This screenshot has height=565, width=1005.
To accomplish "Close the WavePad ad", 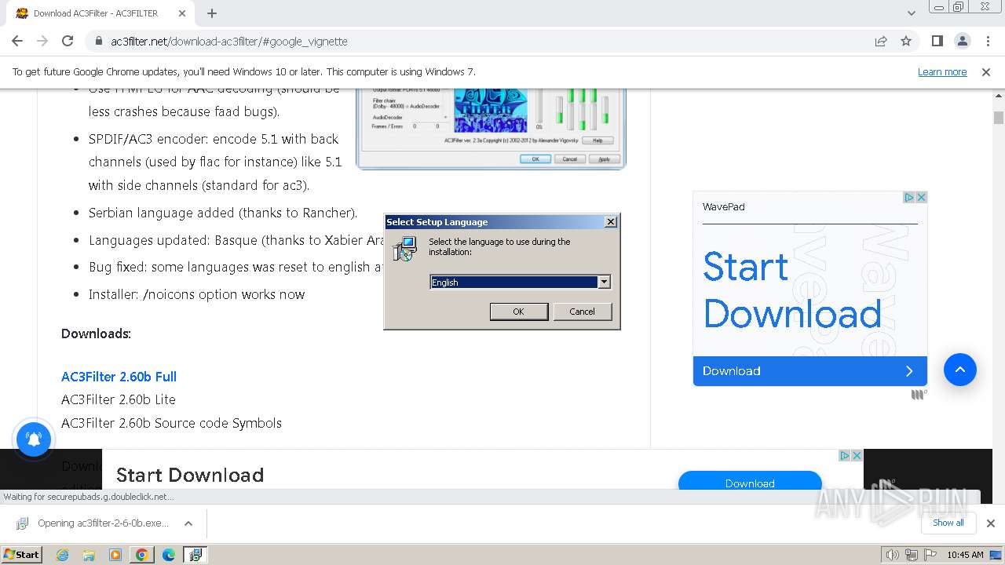I will click(922, 197).
